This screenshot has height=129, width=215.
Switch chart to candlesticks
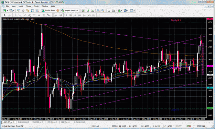pos(88,11)
